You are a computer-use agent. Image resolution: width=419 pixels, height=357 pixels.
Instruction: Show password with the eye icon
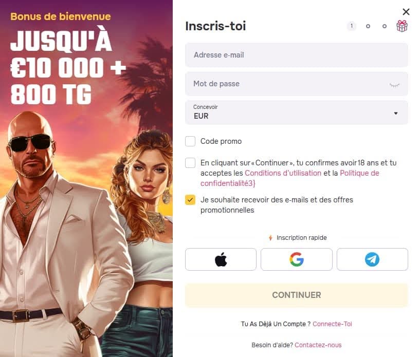click(x=394, y=85)
